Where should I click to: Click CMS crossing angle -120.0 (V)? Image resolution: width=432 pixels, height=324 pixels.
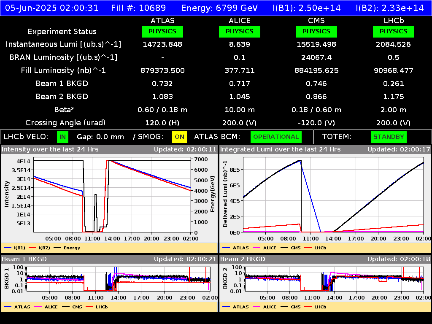(316, 123)
